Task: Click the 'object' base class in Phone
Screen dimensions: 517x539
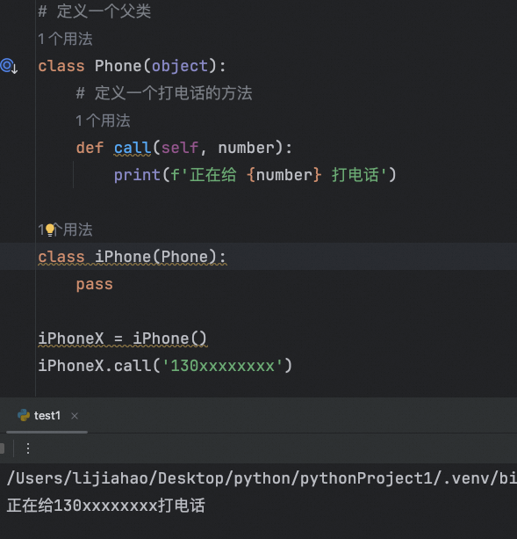Action: [180, 66]
